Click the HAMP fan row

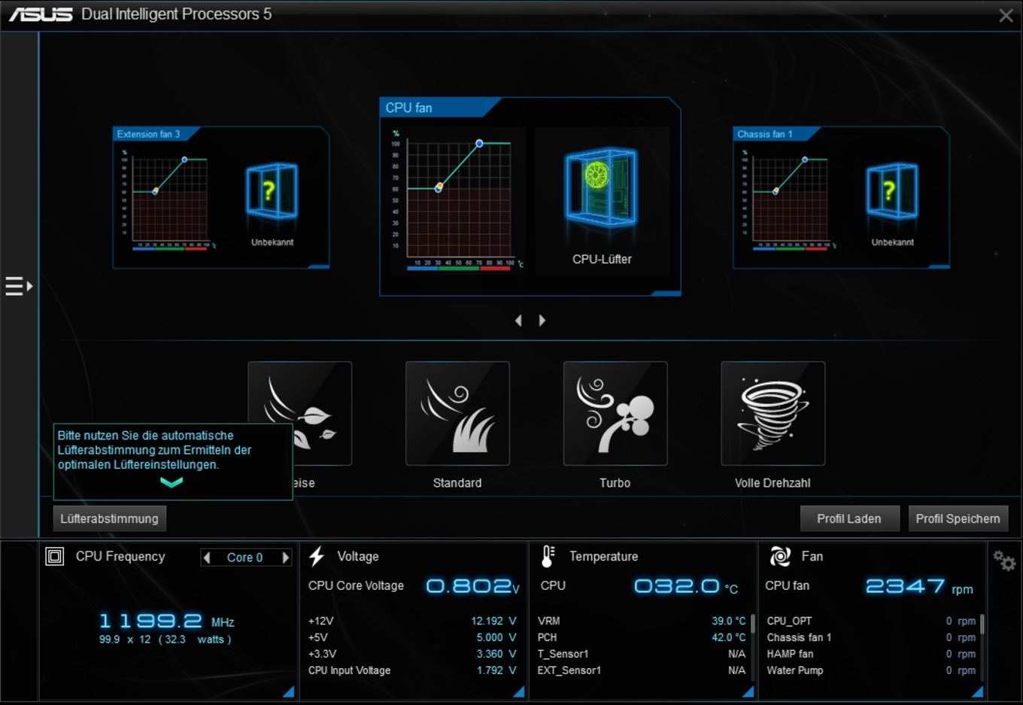click(x=871, y=654)
